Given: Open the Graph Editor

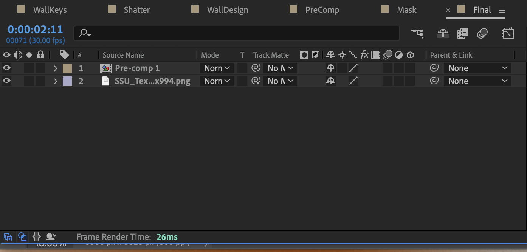Looking at the screenshot, I should click(x=508, y=33).
